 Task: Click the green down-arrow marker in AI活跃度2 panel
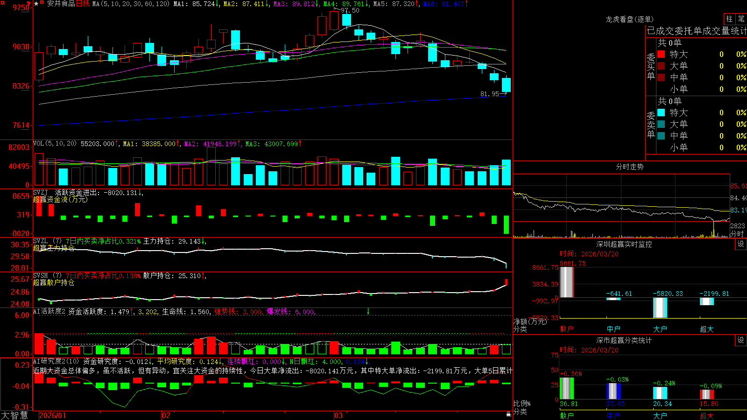coord(368,311)
